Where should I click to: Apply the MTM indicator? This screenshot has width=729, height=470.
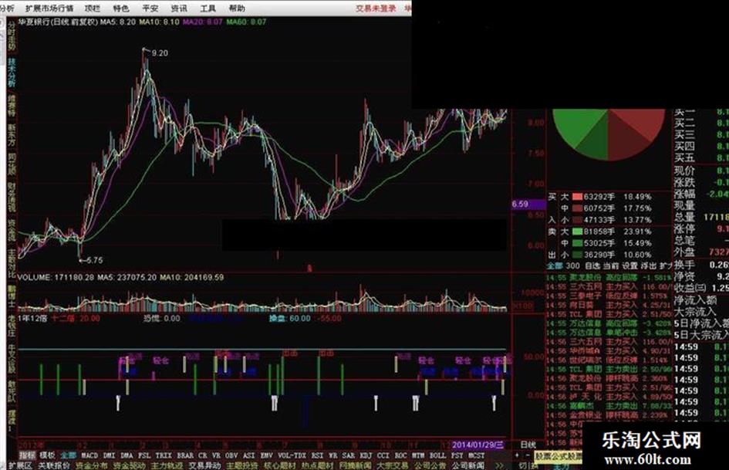418,455
